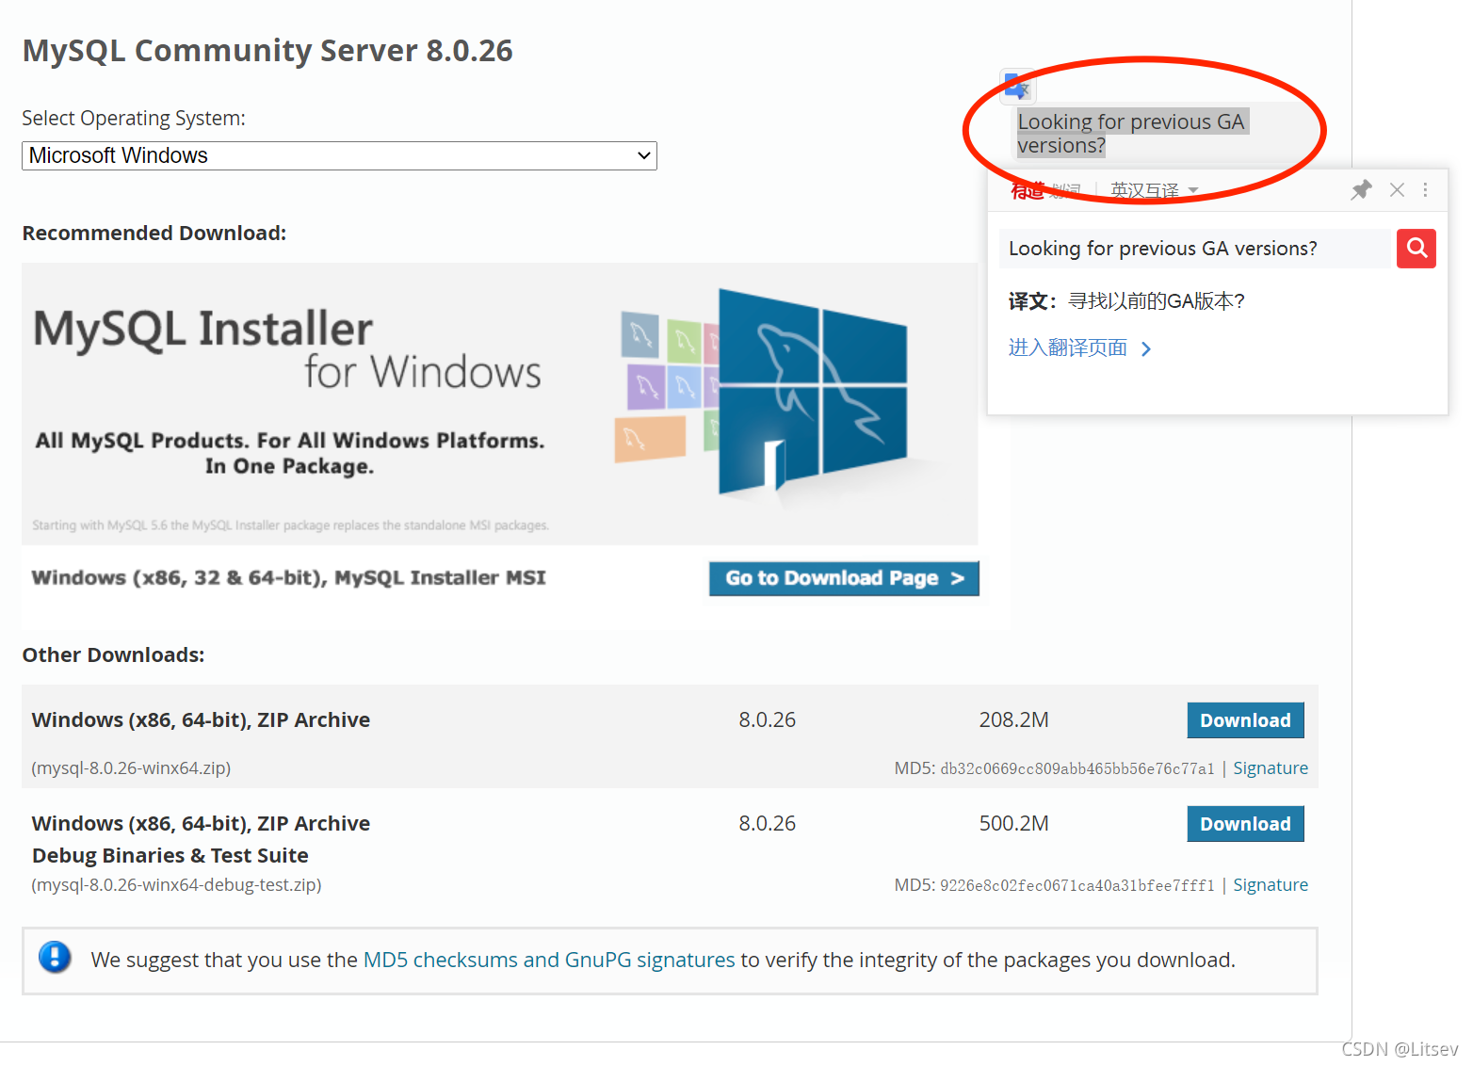Click the blue info icon beside the suggestion
This screenshot has width=1473, height=1066.
[55, 958]
